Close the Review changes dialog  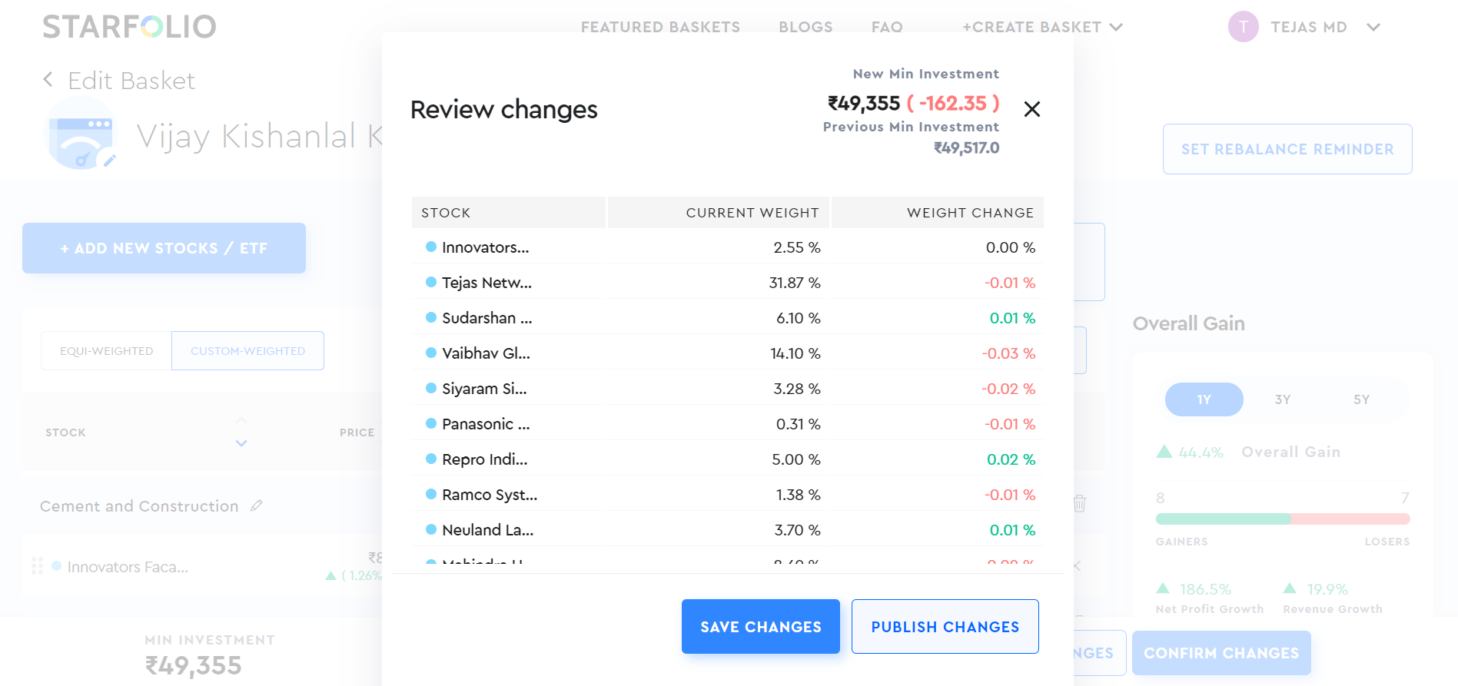coord(1032,109)
